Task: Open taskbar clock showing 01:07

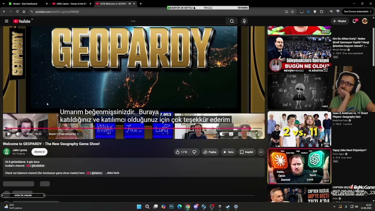Action: (x=366, y=207)
